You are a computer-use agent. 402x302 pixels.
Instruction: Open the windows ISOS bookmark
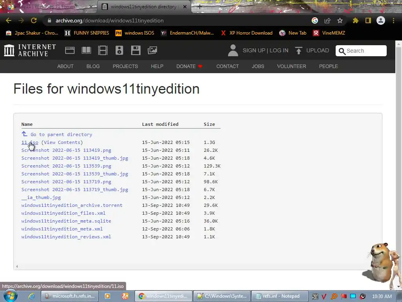coord(135,33)
